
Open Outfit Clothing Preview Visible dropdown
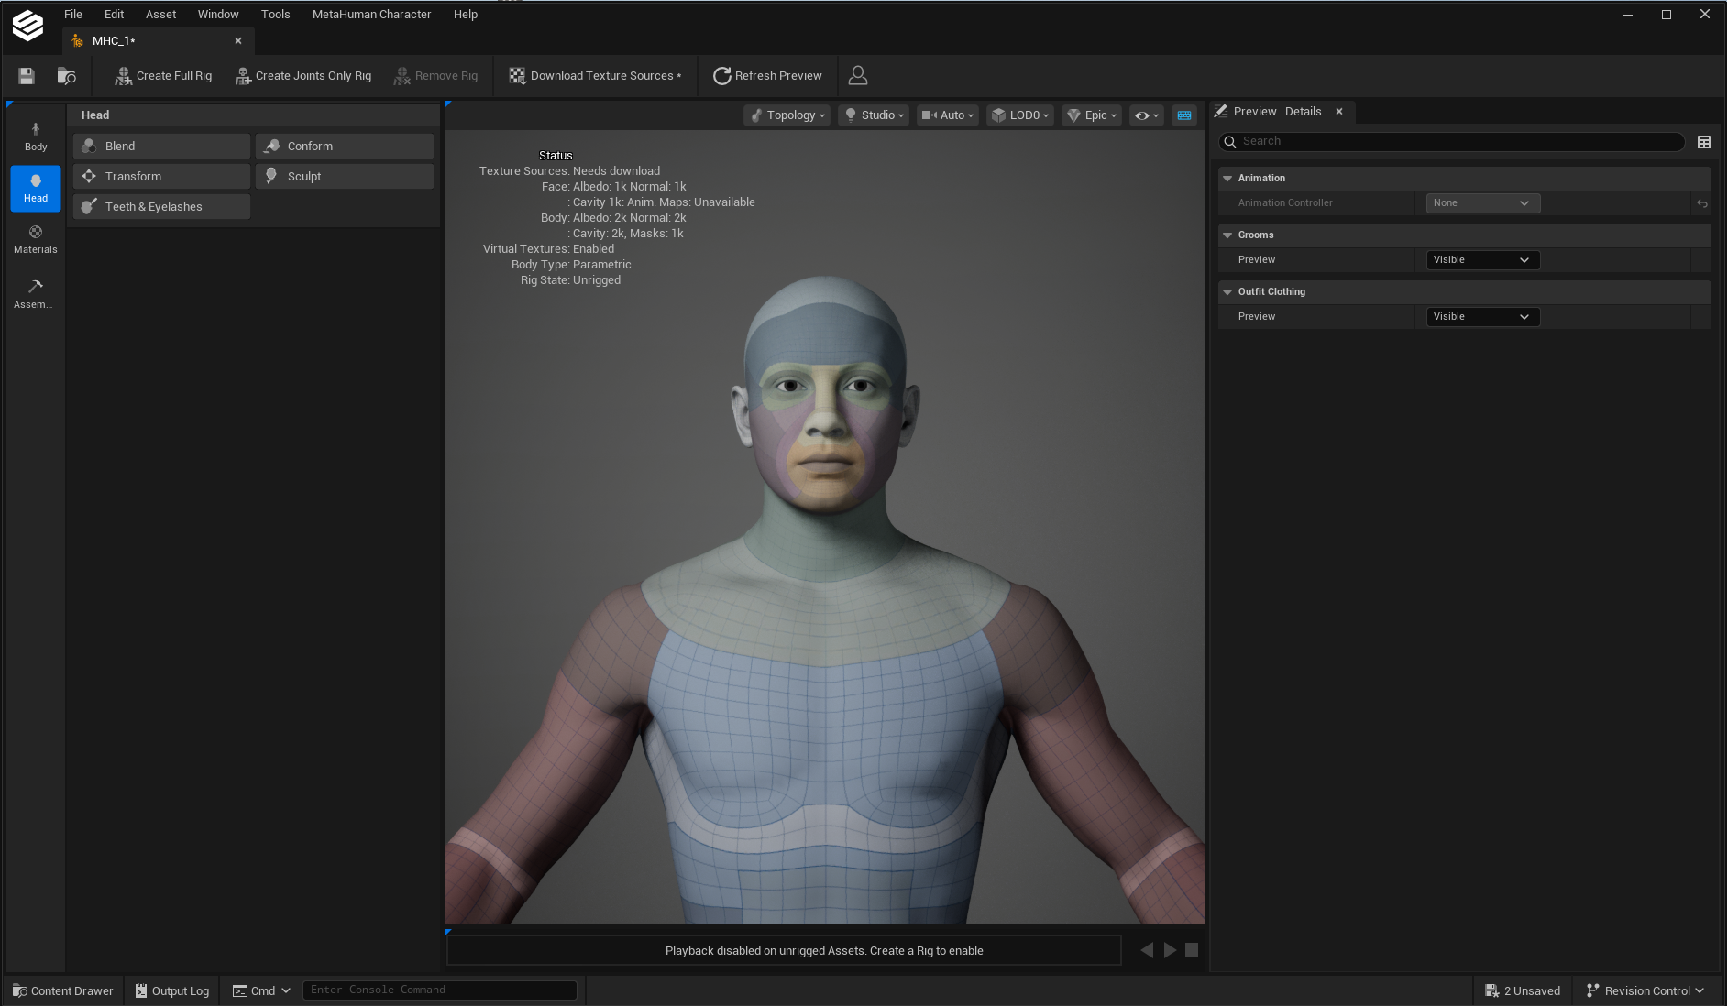click(1482, 317)
